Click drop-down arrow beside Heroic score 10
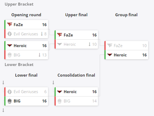154x116 pixels. coord(90,44)
